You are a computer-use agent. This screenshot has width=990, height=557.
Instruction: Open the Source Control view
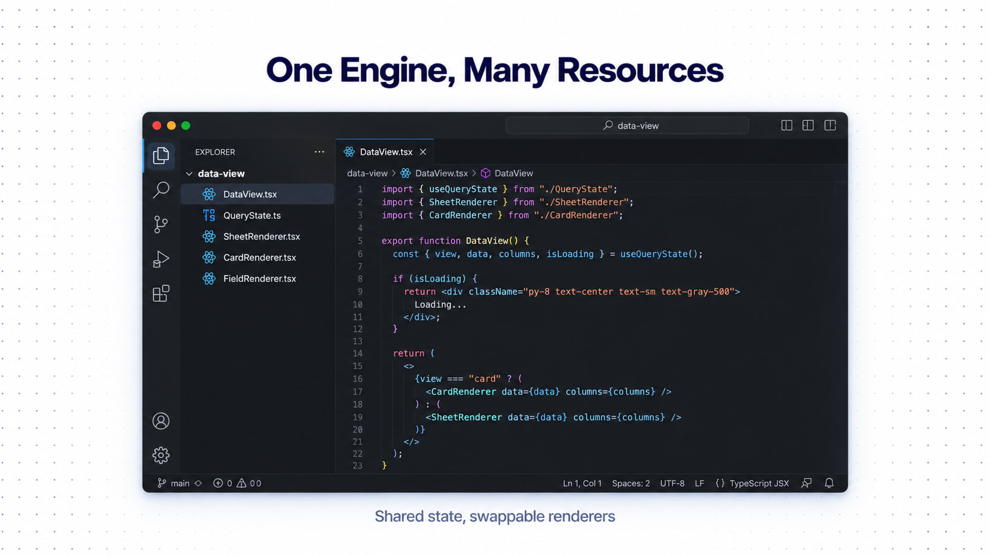pyautogui.click(x=161, y=224)
